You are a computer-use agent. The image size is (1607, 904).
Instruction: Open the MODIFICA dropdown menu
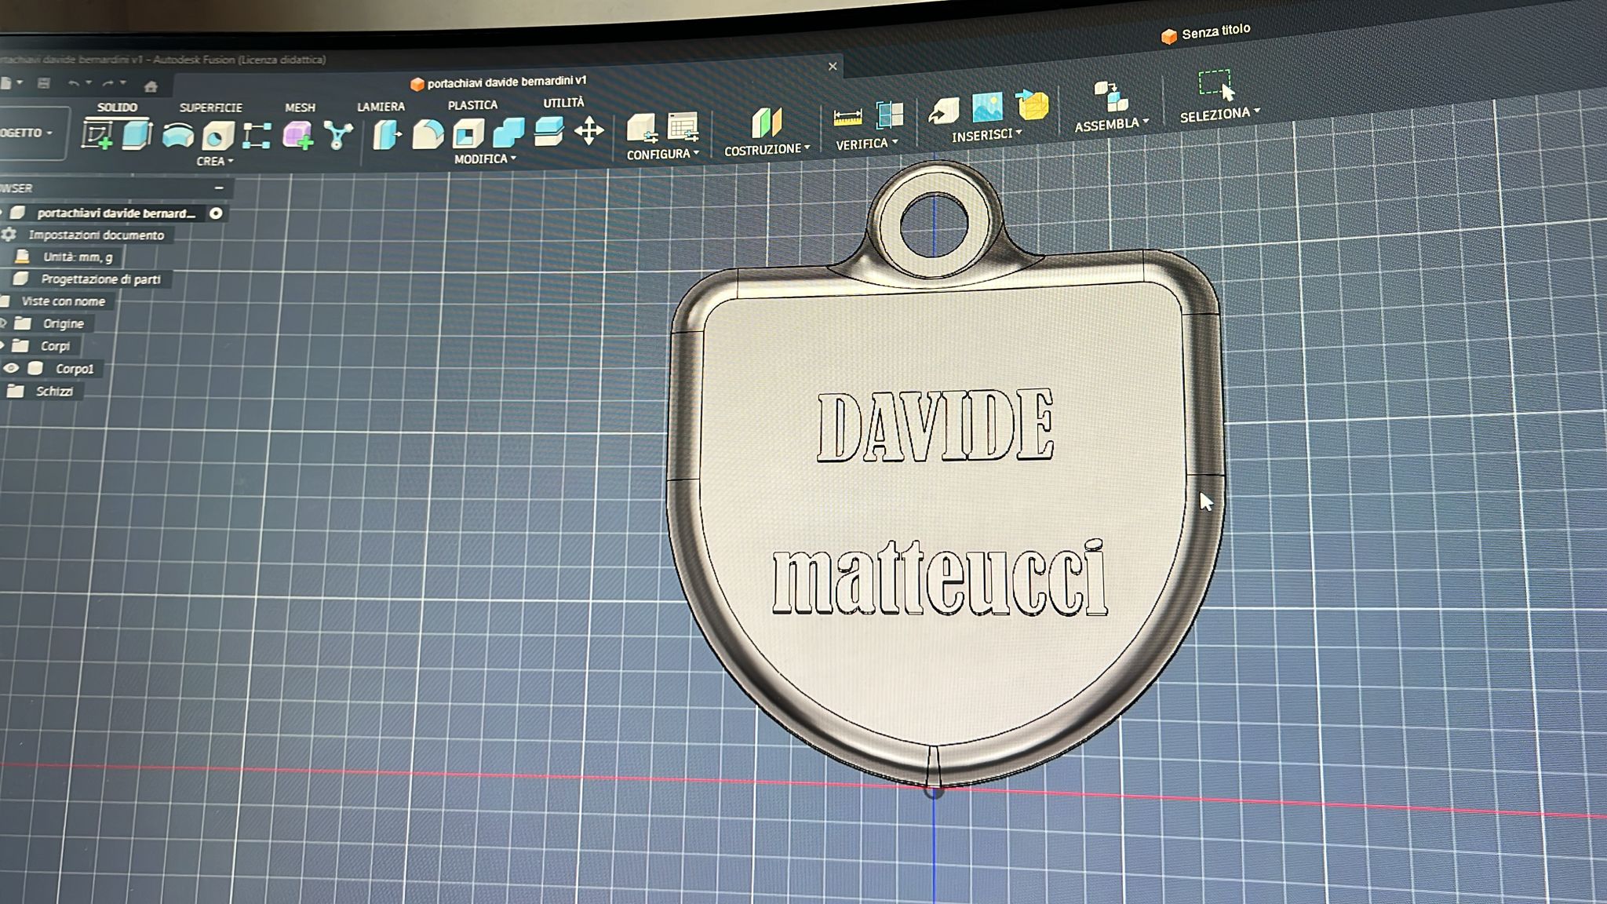point(485,159)
